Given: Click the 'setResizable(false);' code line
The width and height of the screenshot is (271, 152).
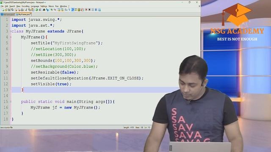Looking at the screenshot, I should coord(55,72).
